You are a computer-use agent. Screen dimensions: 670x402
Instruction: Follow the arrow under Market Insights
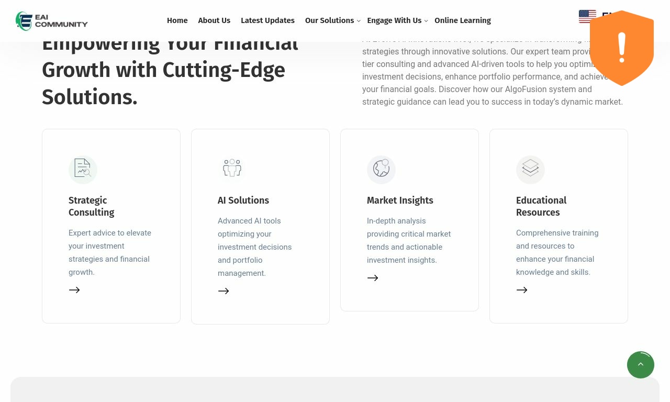pos(373,278)
